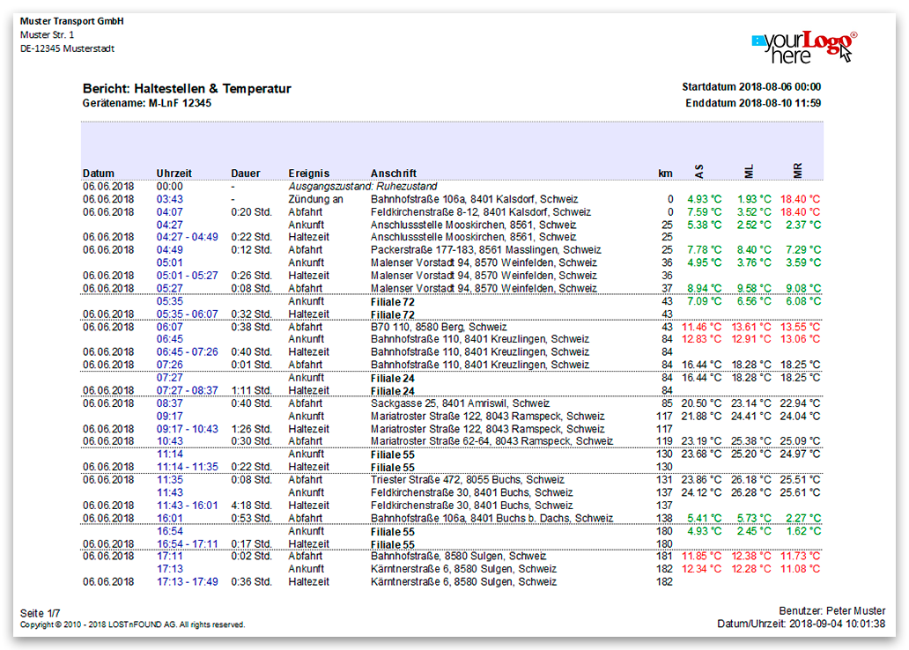
Task: Click the "Datum" column header
Action: (99, 174)
